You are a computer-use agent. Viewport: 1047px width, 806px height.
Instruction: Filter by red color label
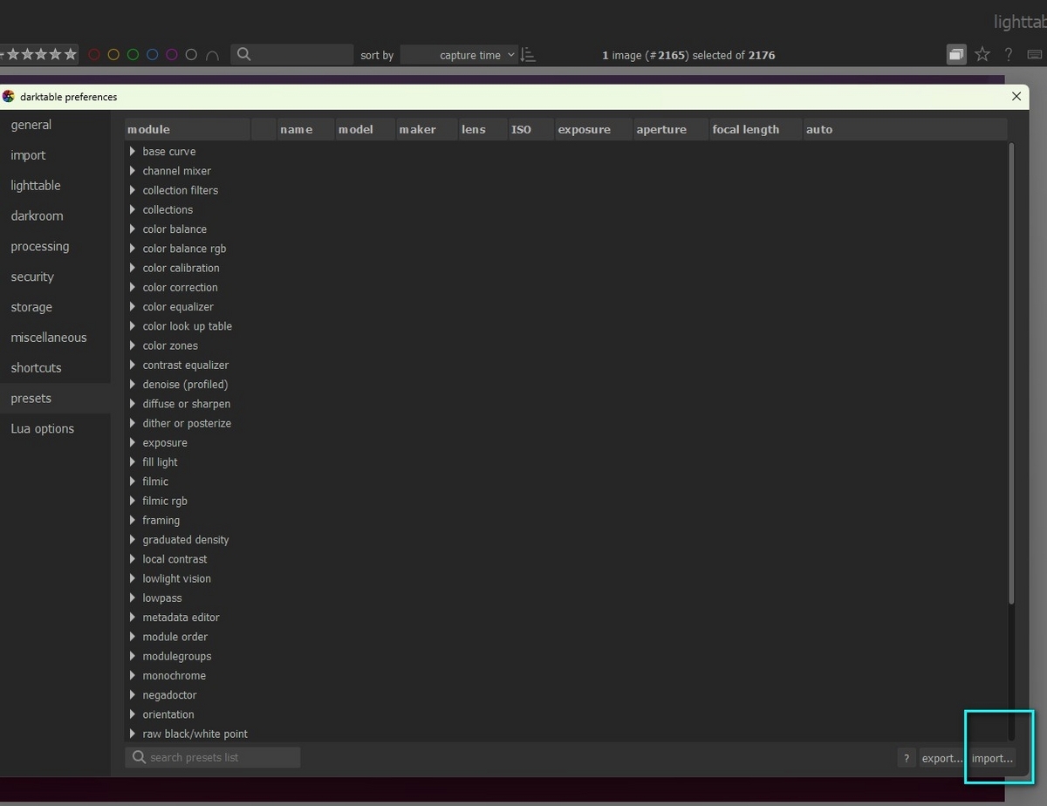(94, 55)
